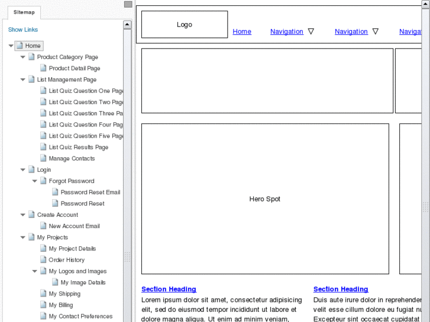Click the Hero Spot placeholder
This screenshot has width=430, height=322.
[265, 199]
